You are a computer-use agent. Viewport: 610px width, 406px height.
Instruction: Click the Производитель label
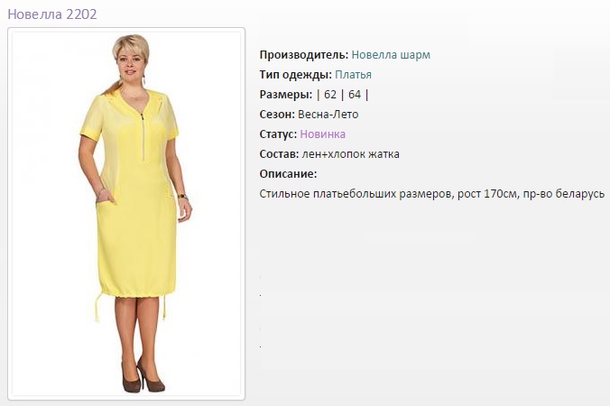coord(304,55)
